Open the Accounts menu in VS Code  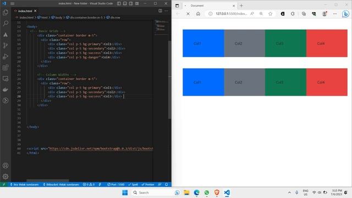pyautogui.click(x=5, y=166)
